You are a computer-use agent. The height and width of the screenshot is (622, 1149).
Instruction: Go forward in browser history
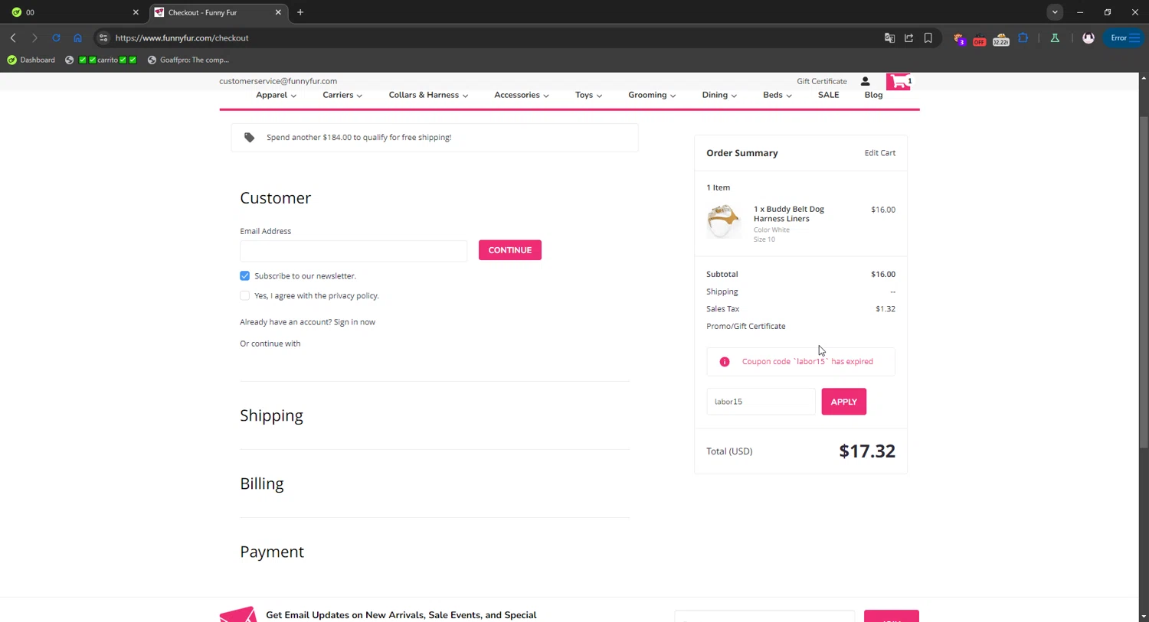34,37
